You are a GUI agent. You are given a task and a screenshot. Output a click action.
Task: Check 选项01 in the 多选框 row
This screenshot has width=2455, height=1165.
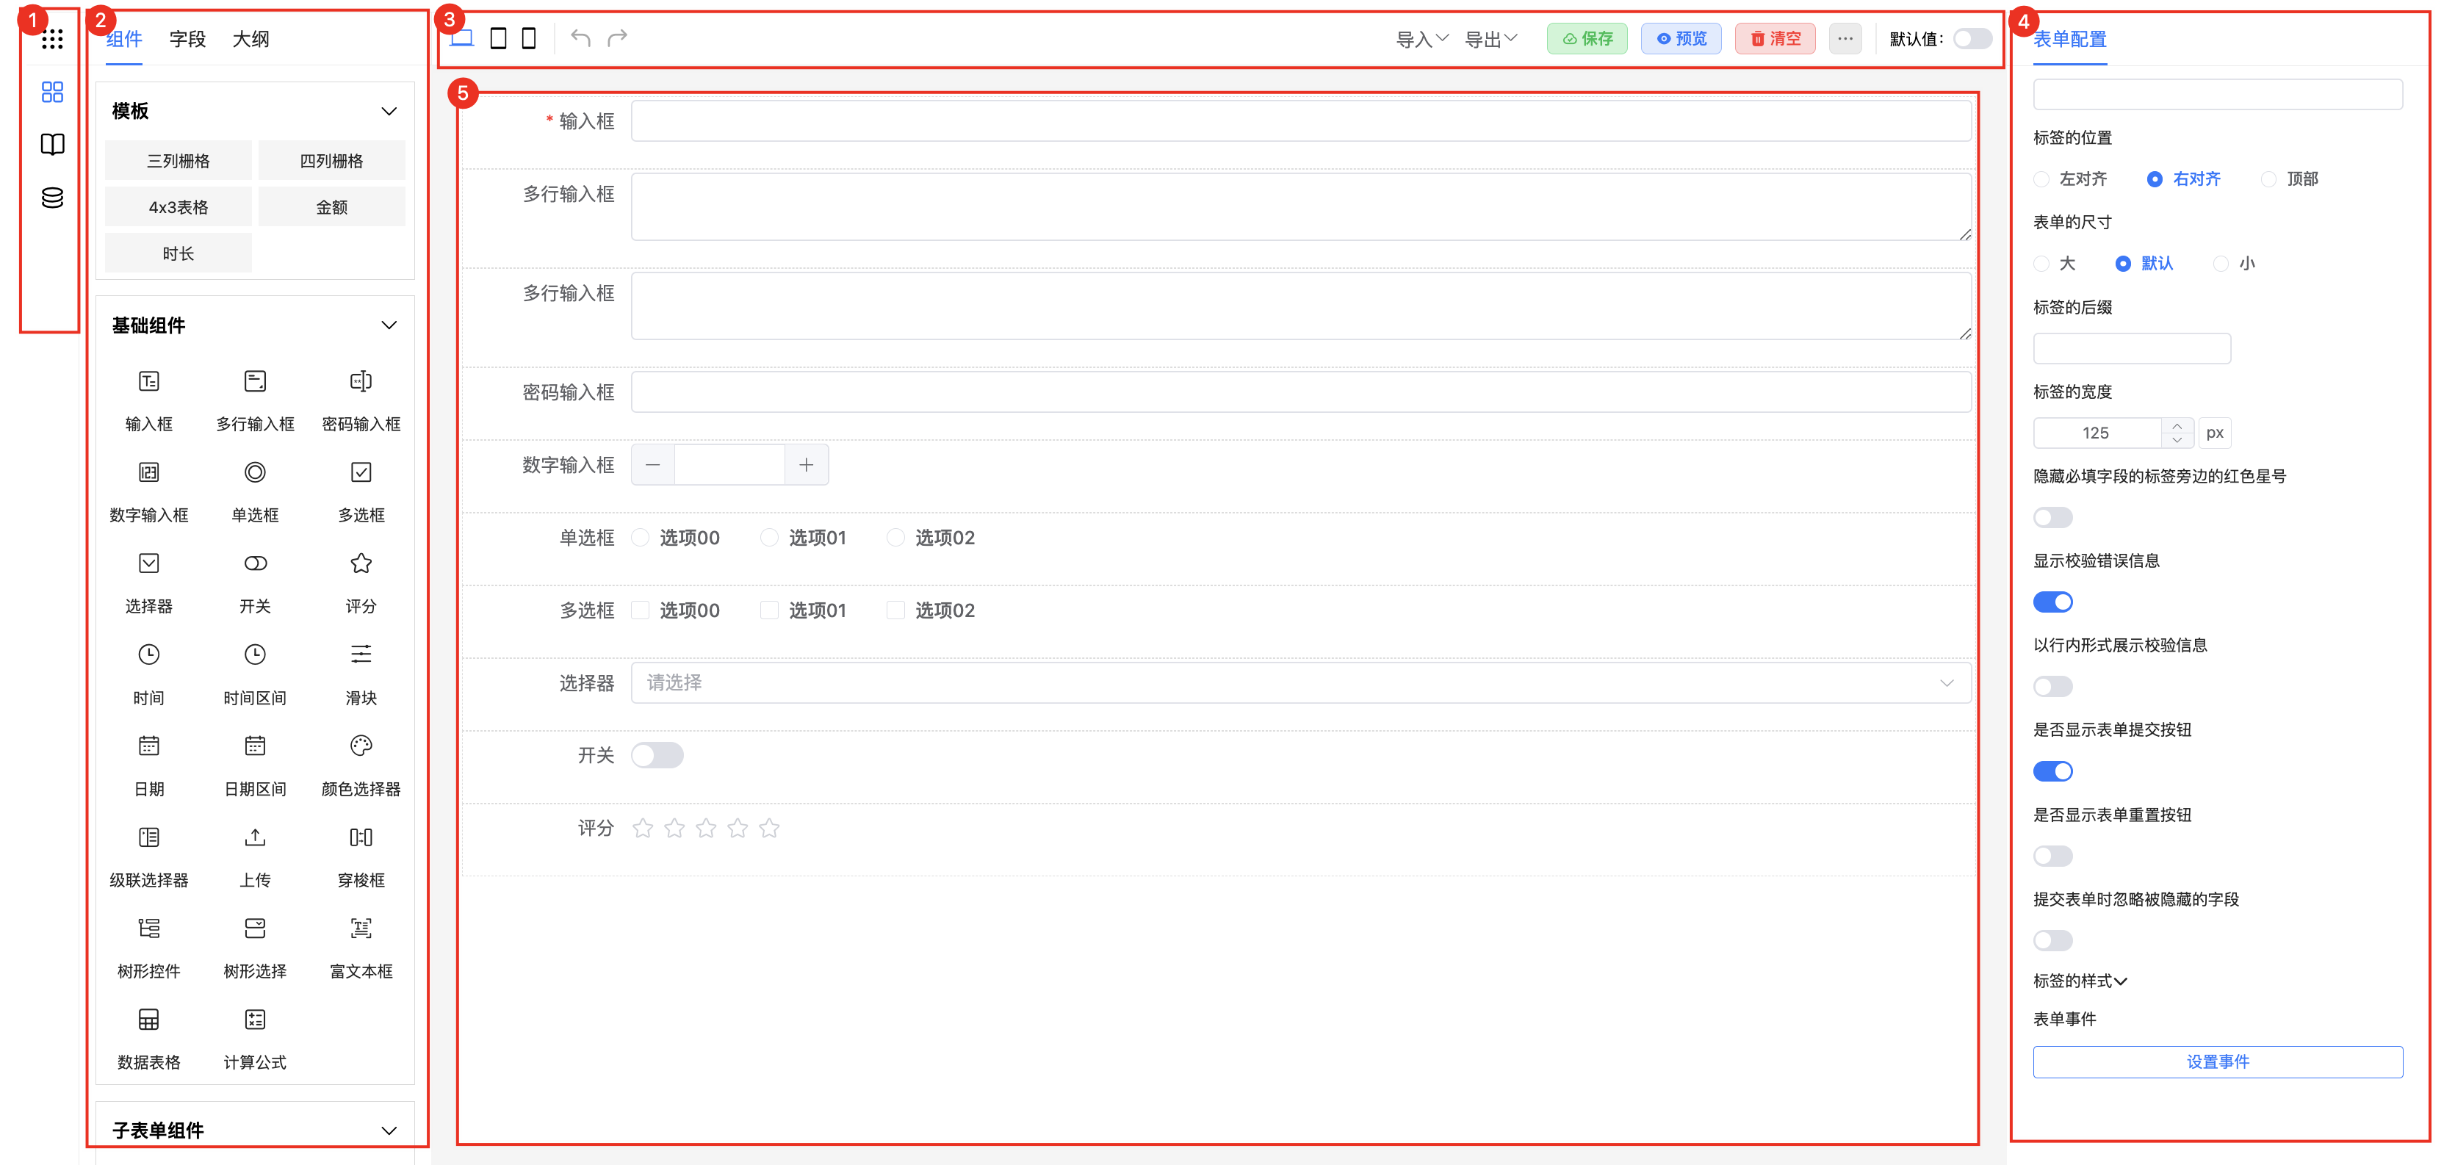pos(769,610)
